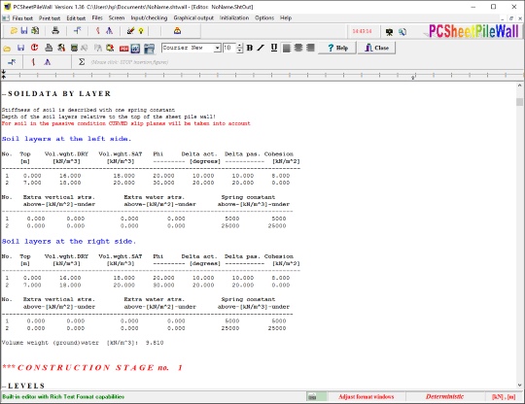This screenshot has width=525, height=404.
Task: Open the Initialization menu
Action: [x=234, y=18]
